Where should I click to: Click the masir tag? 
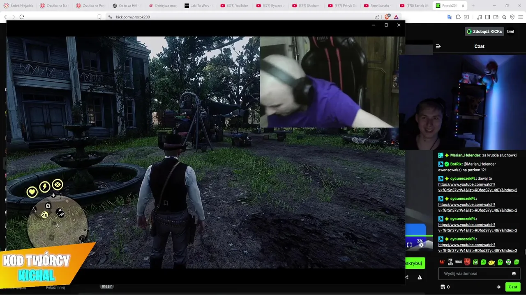107,286
